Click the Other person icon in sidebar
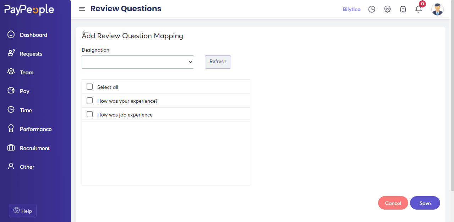Viewport: 454px width, 222px height. point(11,166)
